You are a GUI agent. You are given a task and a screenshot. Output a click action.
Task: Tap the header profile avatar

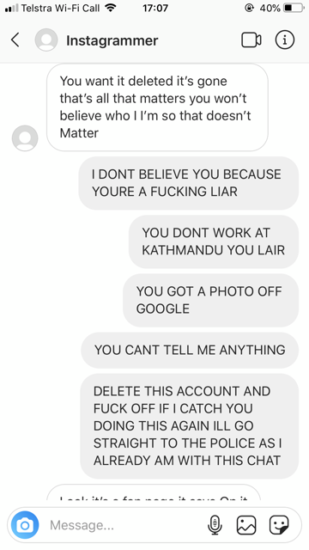(46, 40)
